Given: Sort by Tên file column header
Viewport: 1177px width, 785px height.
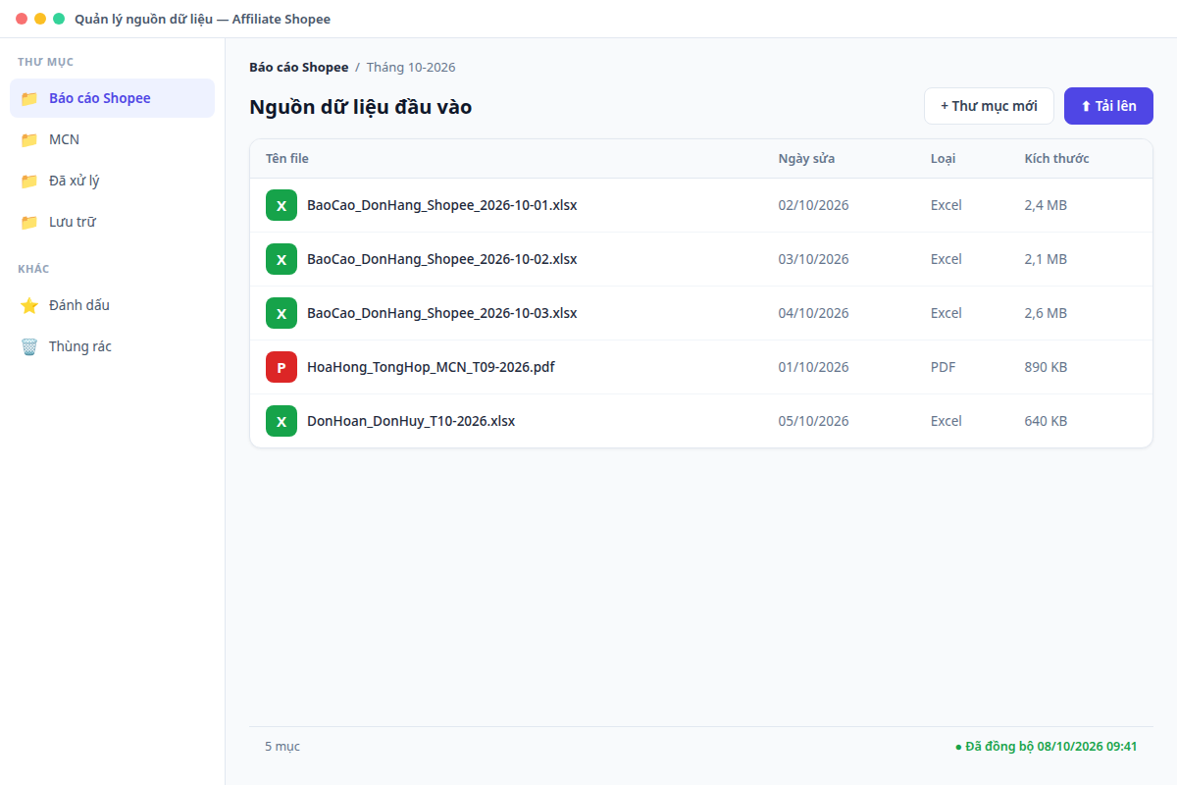Looking at the screenshot, I should click(x=287, y=158).
